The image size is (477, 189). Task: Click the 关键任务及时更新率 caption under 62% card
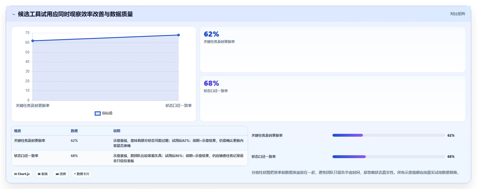[219, 42]
